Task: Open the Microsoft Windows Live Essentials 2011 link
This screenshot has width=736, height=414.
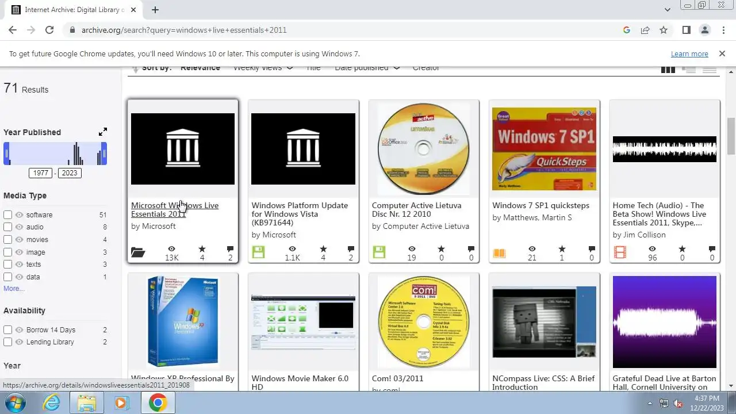Action: click(175, 209)
